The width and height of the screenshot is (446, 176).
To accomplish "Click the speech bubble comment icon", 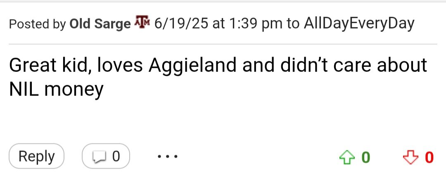I will 99,157.
